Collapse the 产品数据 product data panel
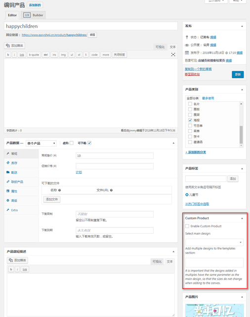 coord(173,143)
